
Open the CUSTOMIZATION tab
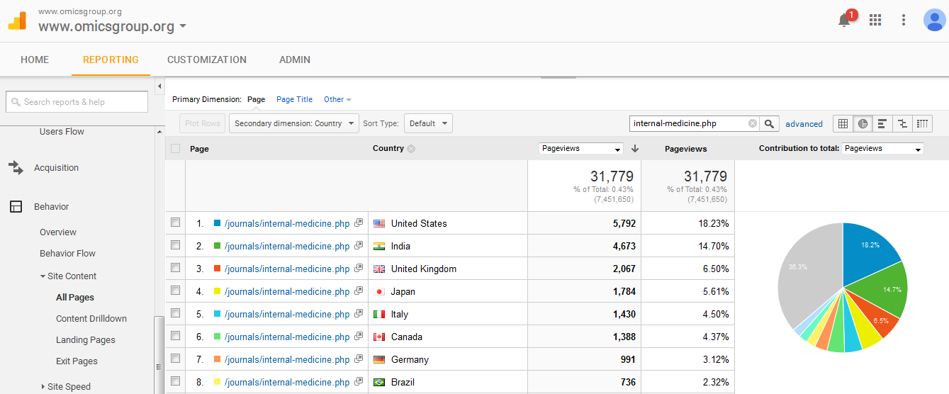pyautogui.click(x=207, y=60)
